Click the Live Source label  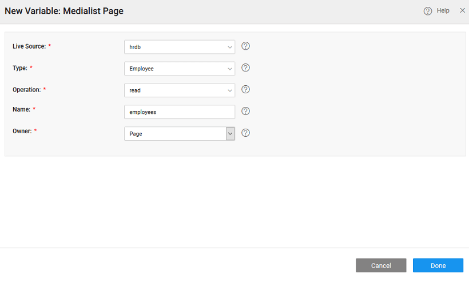[x=29, y=46]
